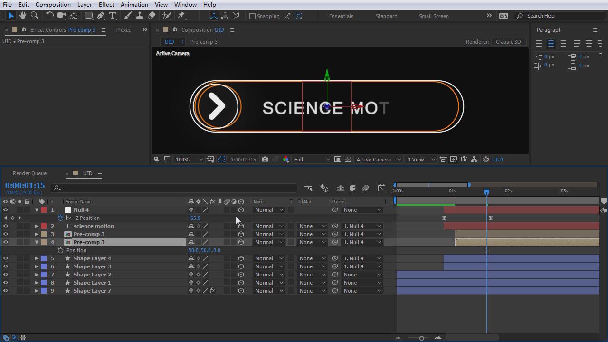This screenshot has width=608, height=342.
Task: Activate World Axis mode
Action: [225, 16]
